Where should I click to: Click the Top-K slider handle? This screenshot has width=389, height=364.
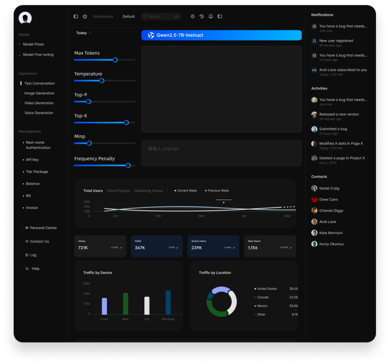pyautogui.click(x=126, y=123)
